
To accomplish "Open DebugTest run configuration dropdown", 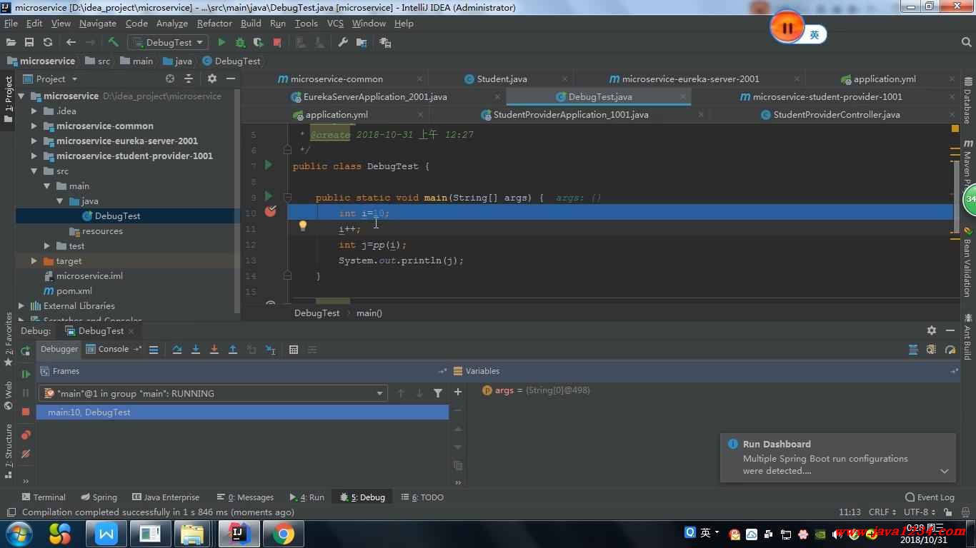I will (169, 43).
